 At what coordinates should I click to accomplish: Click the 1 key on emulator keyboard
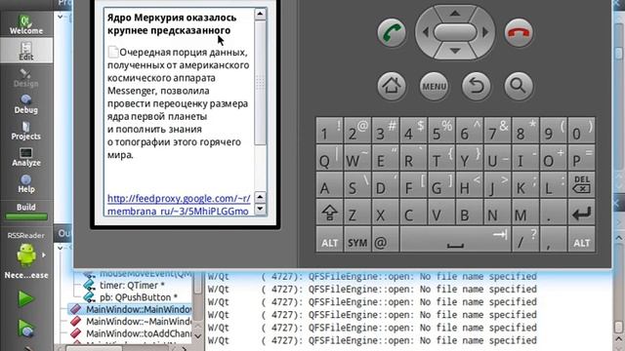(x=329, y=130)
